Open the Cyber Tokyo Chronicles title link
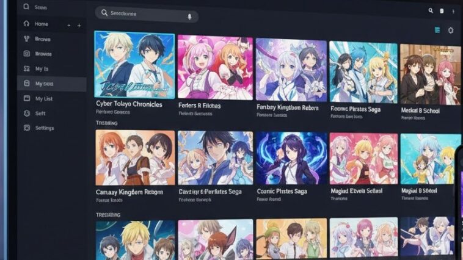The height and width of the screenshot is (260, 463). click(x=129, y=104)
